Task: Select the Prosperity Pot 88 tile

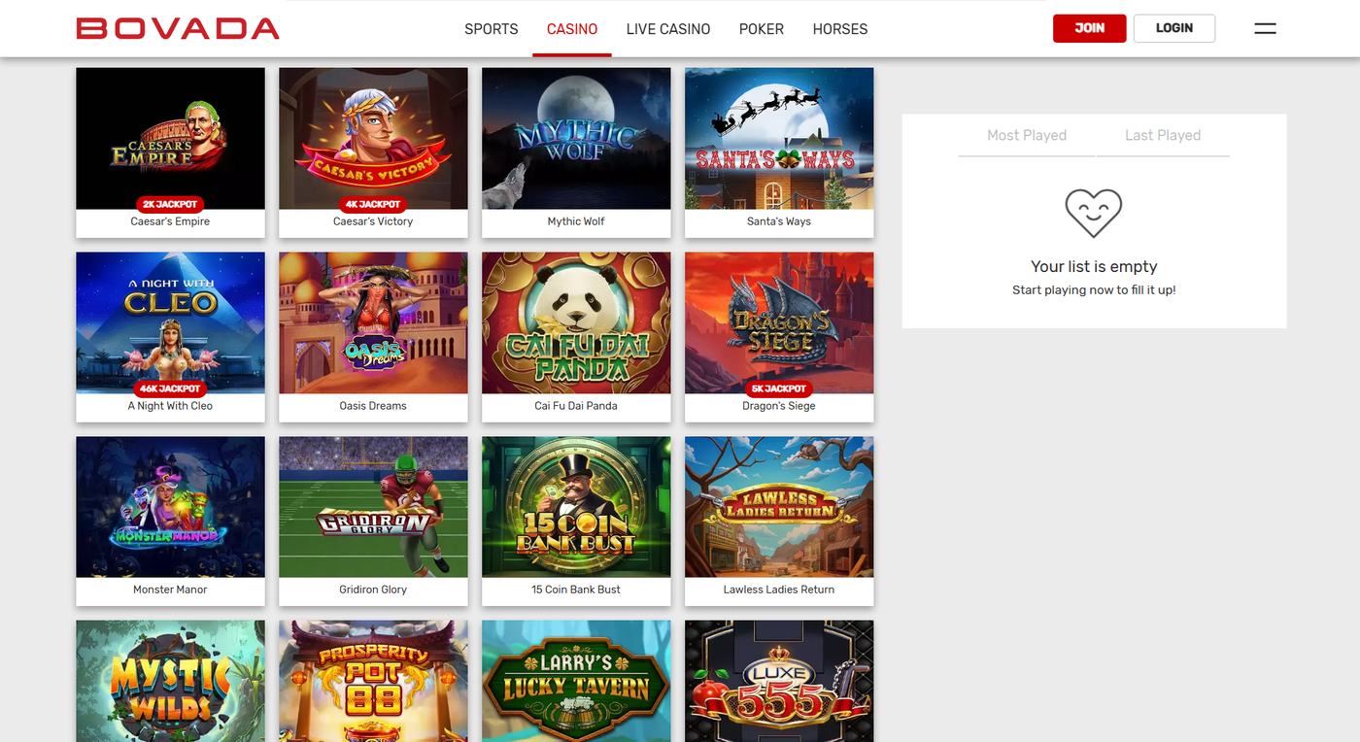Action: [x=373, y=681]
